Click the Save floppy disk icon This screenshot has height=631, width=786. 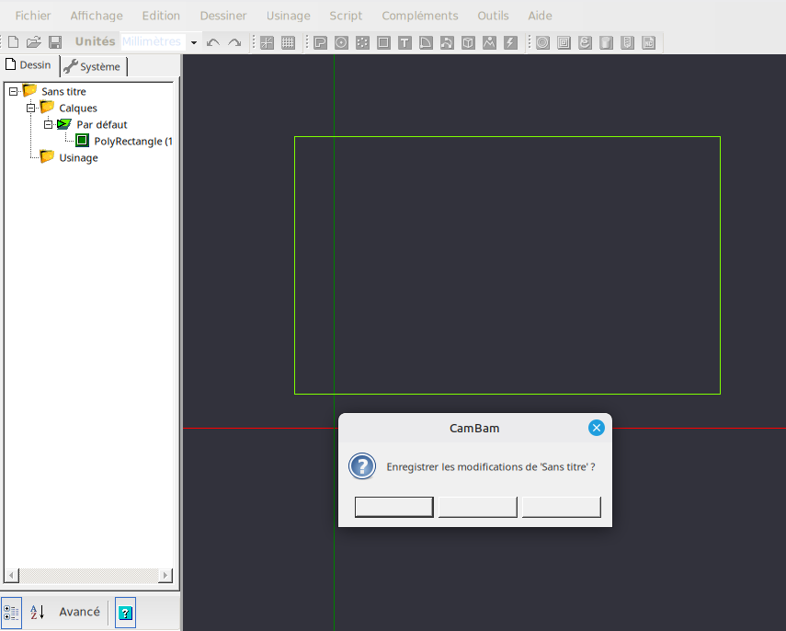(x=55, y=42)
